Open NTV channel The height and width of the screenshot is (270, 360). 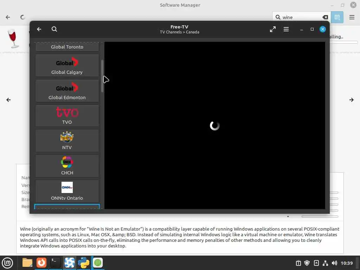point(67,141)
